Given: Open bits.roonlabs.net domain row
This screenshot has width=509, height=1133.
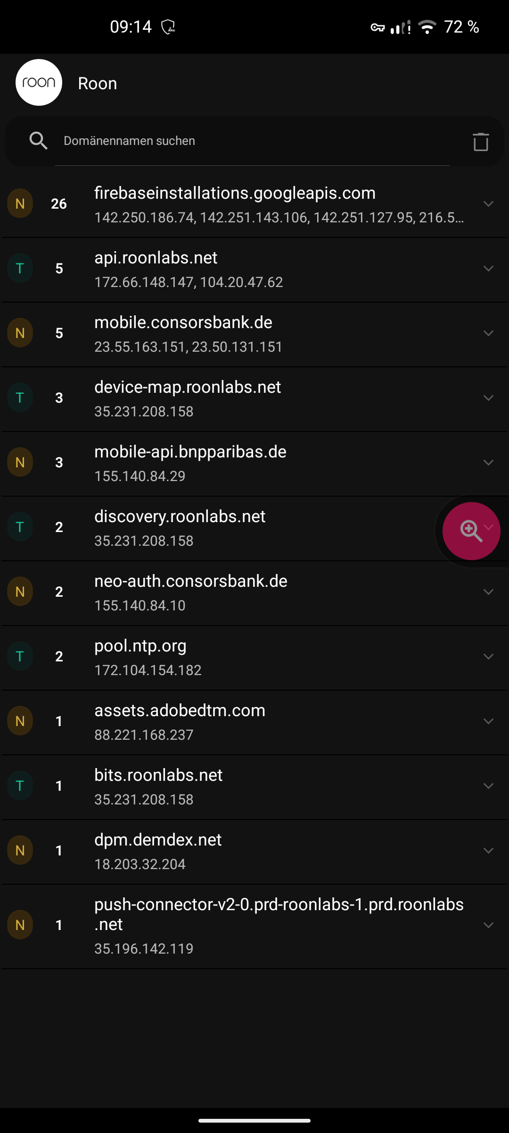Looking at the screenshot, I should coord(158,786).
